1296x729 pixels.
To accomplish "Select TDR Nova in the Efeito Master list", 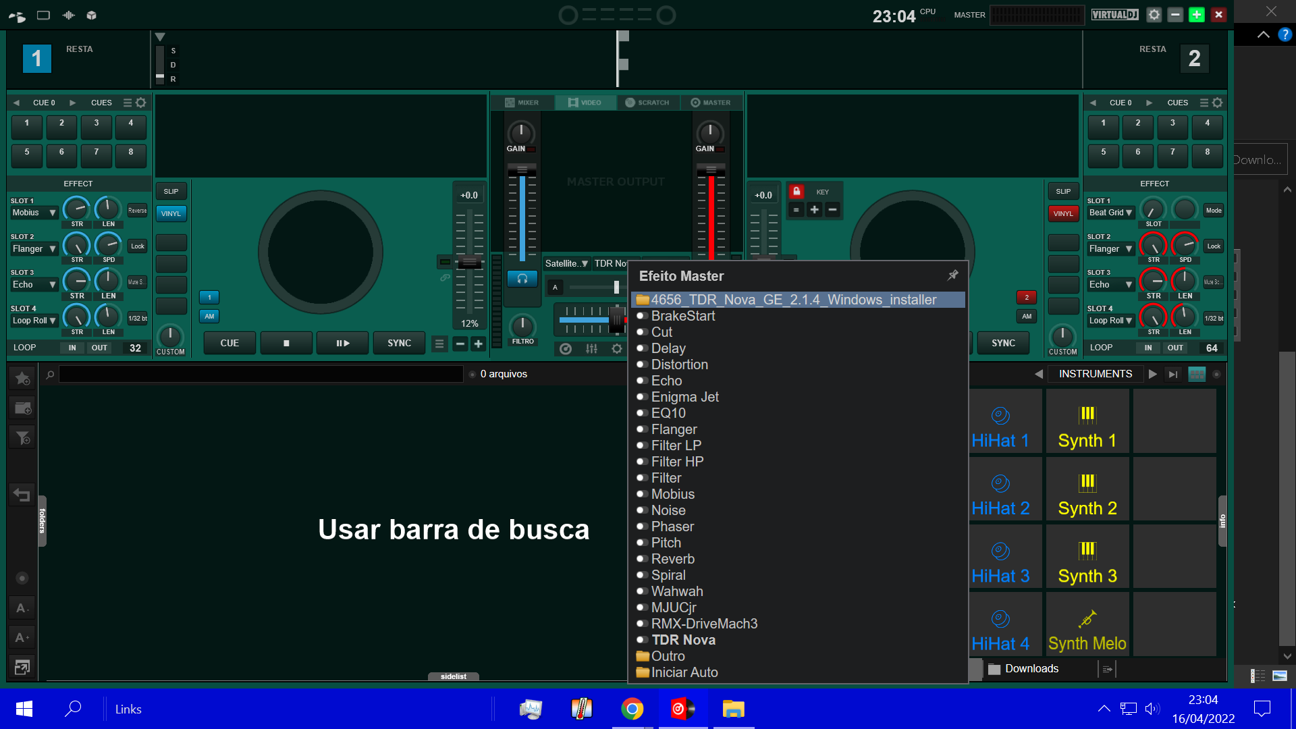I will pos(683,640).
